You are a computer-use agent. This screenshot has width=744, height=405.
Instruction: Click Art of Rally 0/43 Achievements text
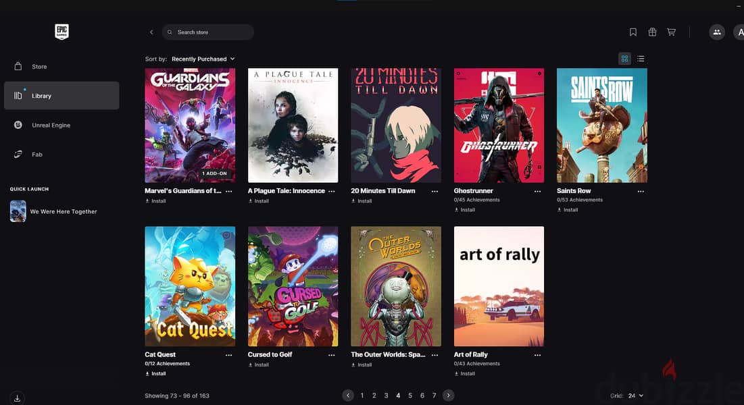point(477,364)
